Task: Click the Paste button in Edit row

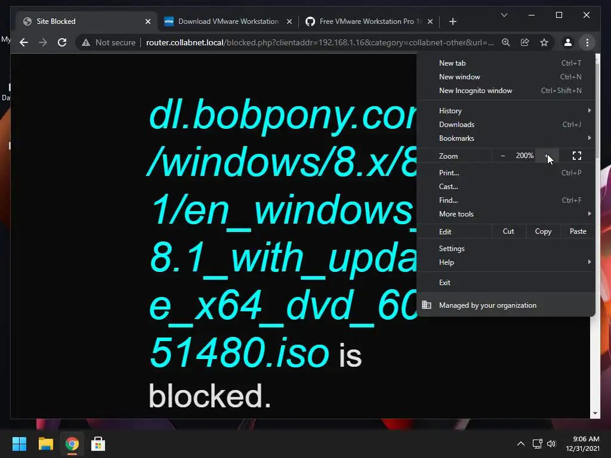Action: (x=578, y=231)
